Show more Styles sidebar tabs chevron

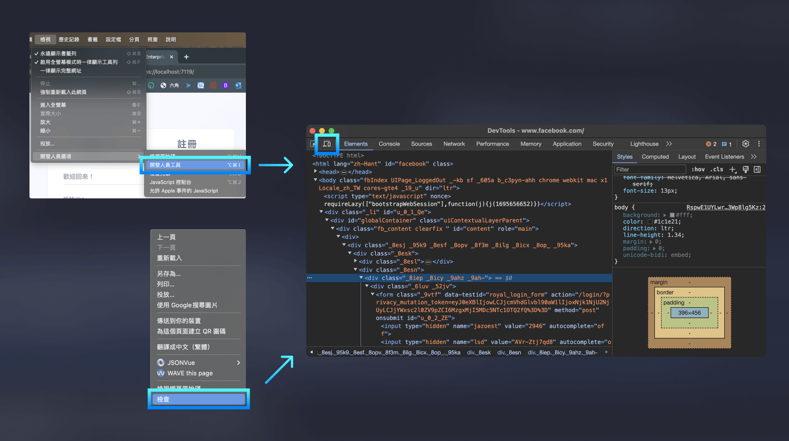(x=754, y=157)
